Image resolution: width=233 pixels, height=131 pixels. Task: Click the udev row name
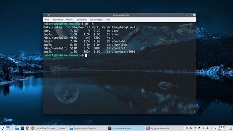tap(47, 31)
